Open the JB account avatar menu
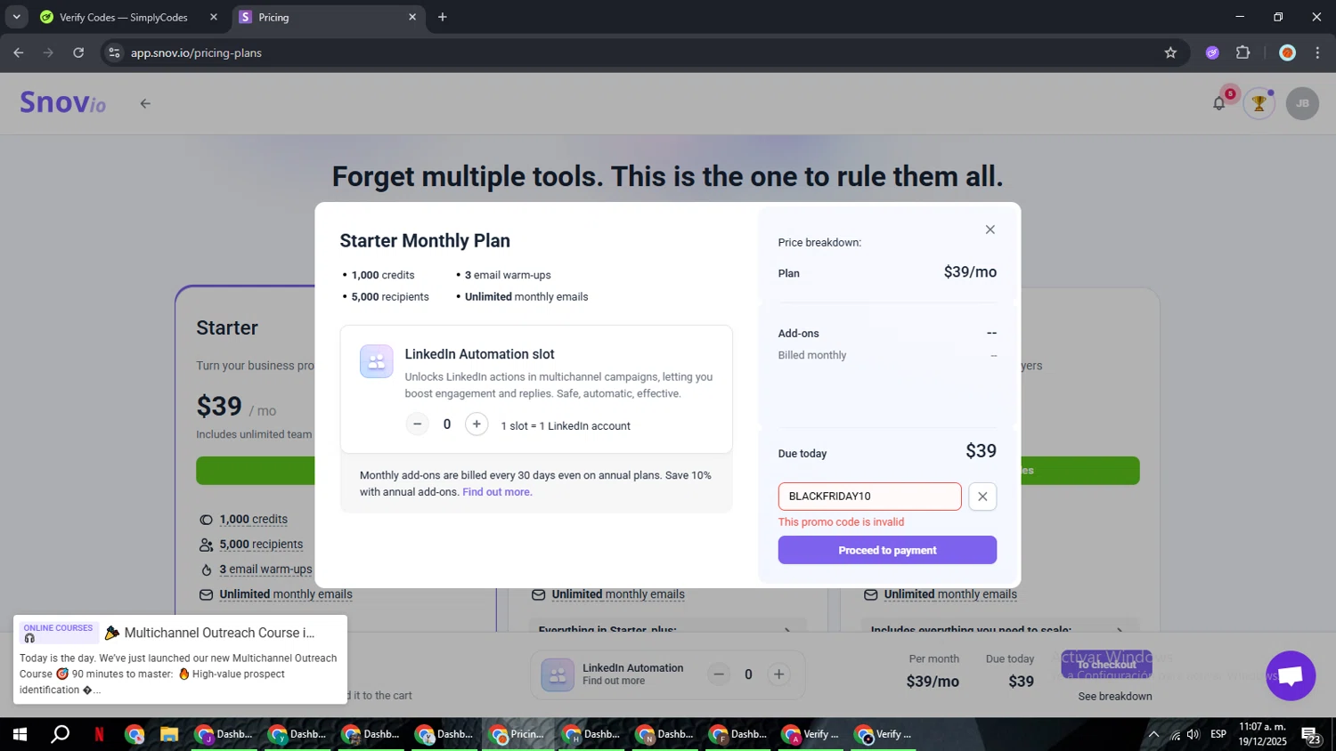This screenshot has width=1336, height=751. (x=1302, y=103)
